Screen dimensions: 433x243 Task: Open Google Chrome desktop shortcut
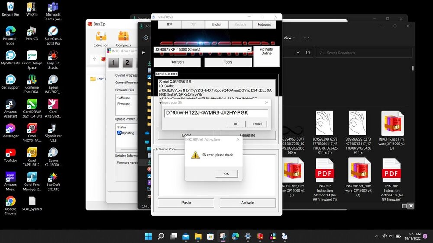pos(10,205)
